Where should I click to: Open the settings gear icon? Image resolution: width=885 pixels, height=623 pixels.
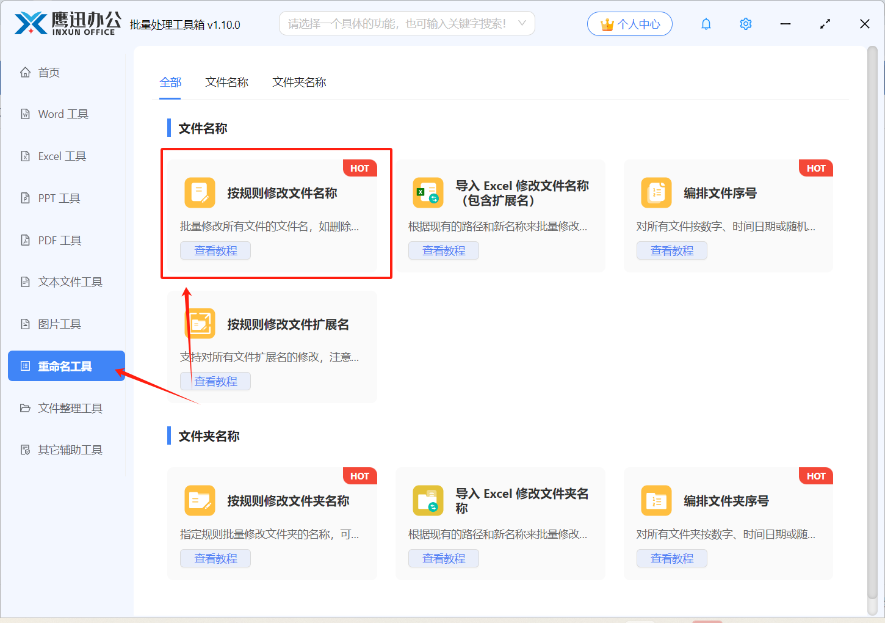tap(745, 24)
